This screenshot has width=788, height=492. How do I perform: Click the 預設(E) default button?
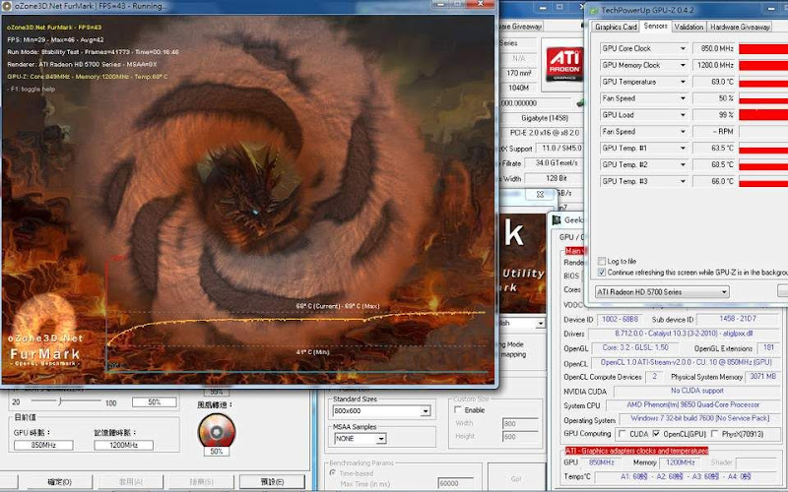[272, 481]
